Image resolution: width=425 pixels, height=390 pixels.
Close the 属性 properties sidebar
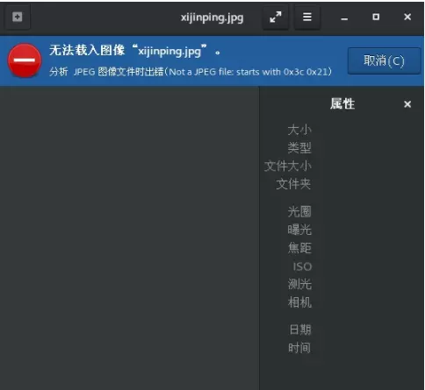coord(407,104)
